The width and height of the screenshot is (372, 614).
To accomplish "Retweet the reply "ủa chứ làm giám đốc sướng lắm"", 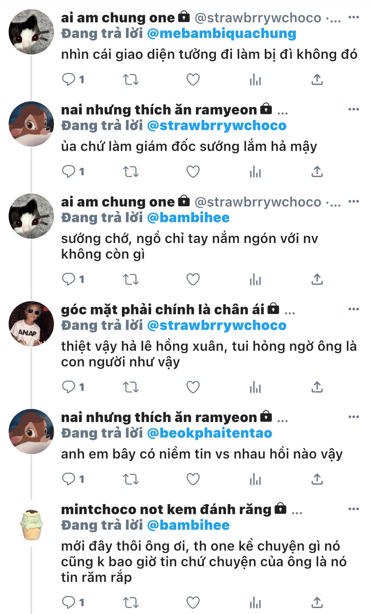I will pyautogui.click(x=131, y=172).
